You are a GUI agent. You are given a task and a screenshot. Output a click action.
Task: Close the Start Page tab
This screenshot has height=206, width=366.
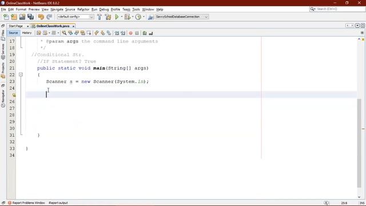27,26
